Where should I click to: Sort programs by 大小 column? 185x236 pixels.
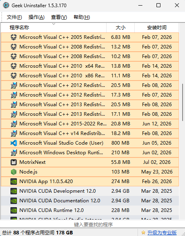pyautogui.click(x=120, y=28)
